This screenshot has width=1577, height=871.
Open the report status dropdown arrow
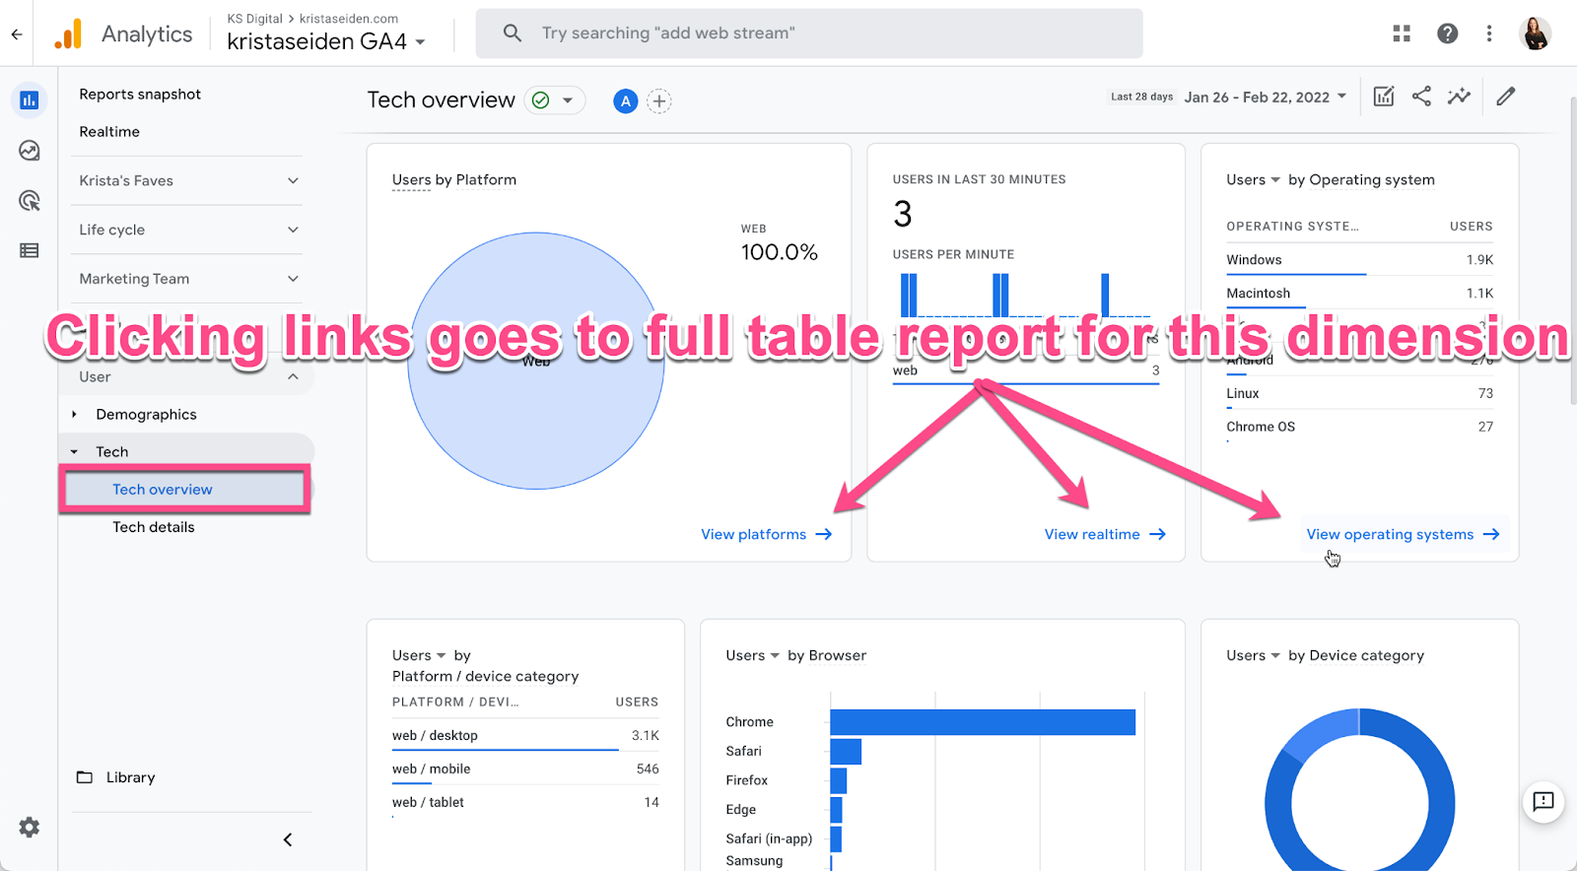[x=568, y=100]
